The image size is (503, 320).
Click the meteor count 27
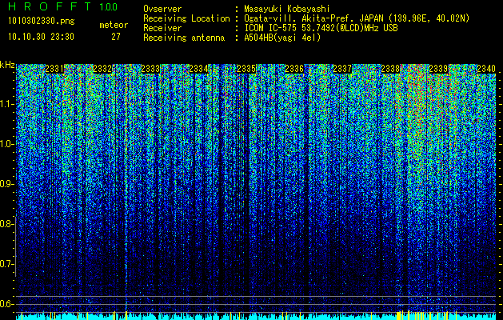point(116,37)
